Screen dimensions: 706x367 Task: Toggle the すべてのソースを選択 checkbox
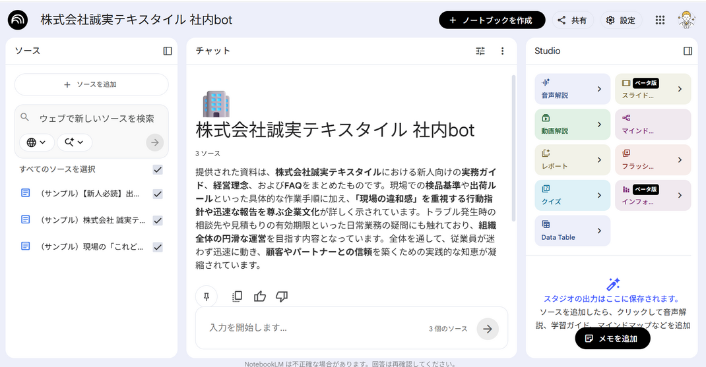(x=158, y=170)
